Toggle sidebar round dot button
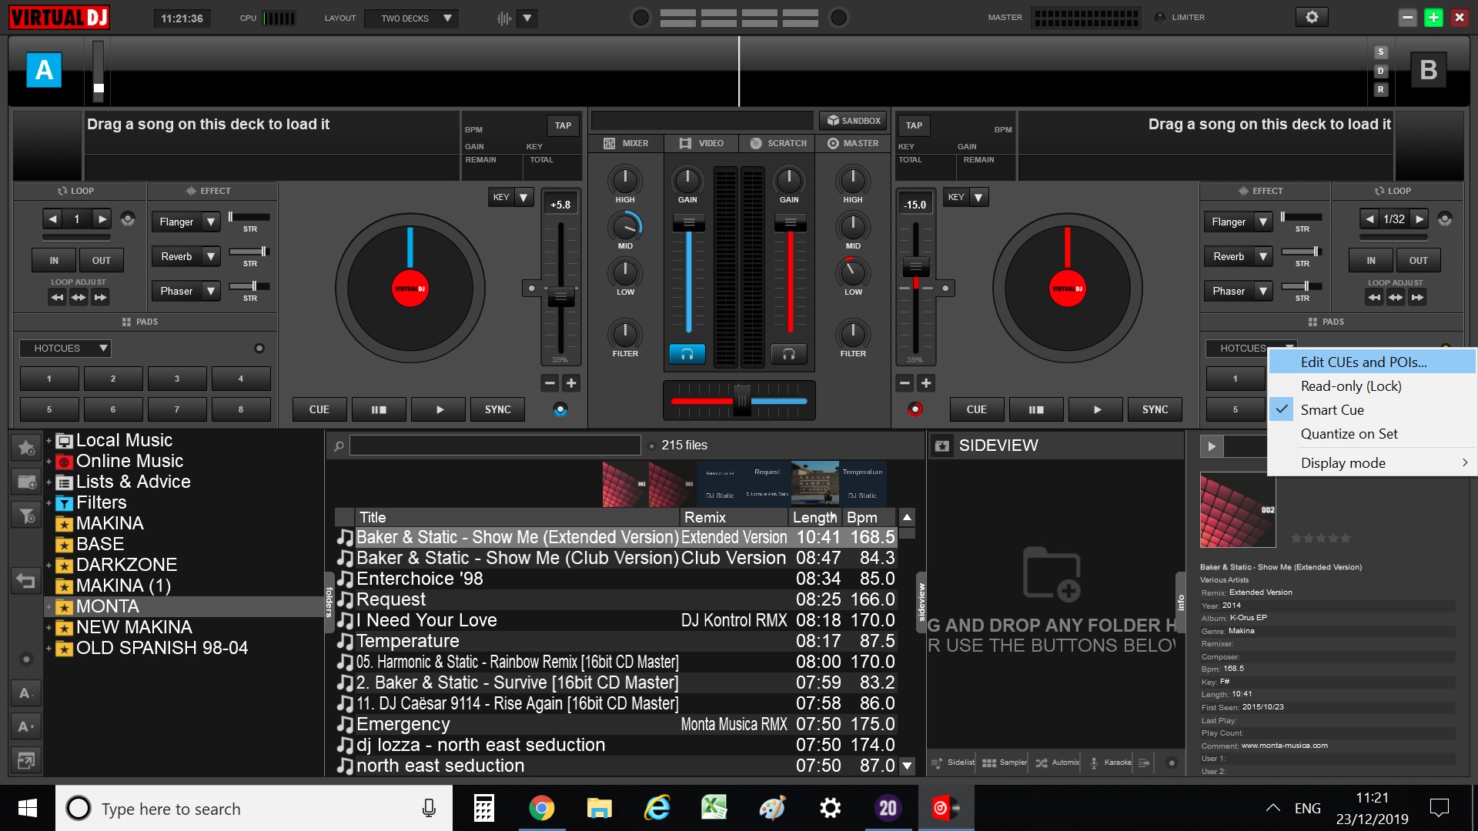The image size is (1478, 831). (26, 659)
